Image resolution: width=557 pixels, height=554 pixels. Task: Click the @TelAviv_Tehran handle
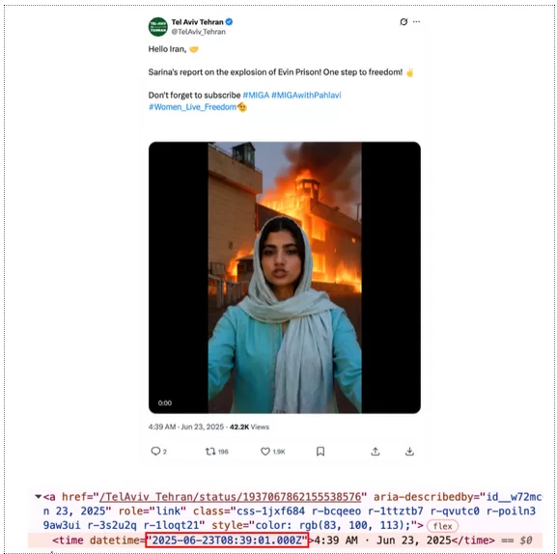point(199,32)
